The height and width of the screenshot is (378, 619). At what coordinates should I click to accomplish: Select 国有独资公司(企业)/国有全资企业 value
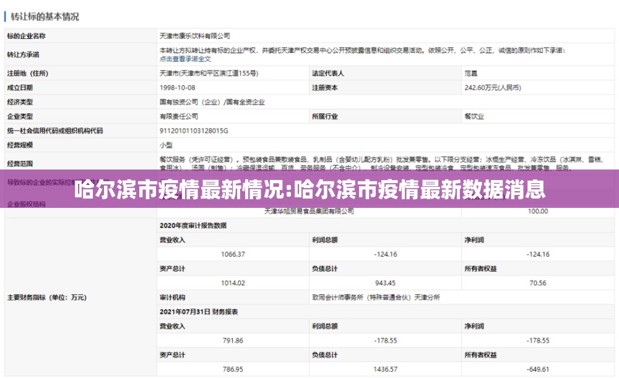tap(212, 102)
